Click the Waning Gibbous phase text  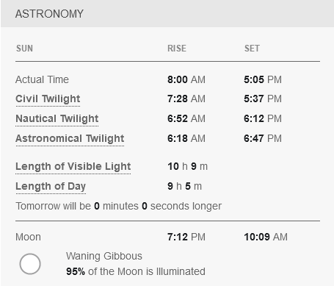(x=104, y=256)
